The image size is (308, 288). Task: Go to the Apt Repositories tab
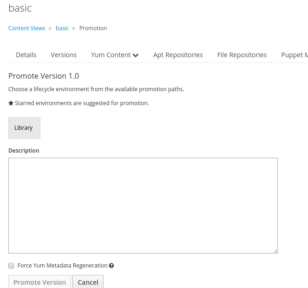coord(178,55)
